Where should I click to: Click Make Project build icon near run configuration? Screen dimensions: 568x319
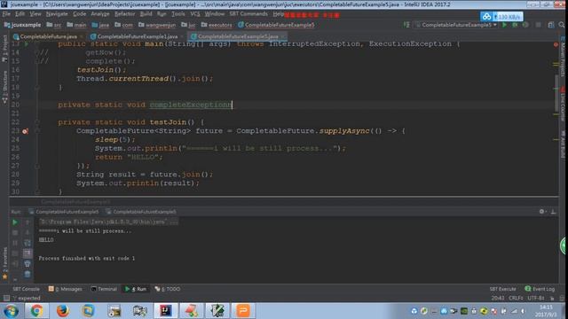pyautogui.click(x=406, y=25)
